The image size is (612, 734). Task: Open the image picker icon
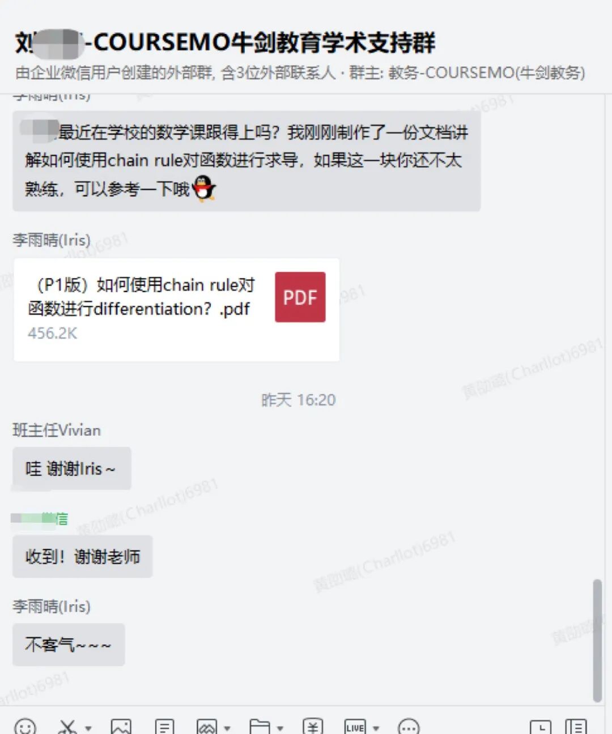pos(121,727)
